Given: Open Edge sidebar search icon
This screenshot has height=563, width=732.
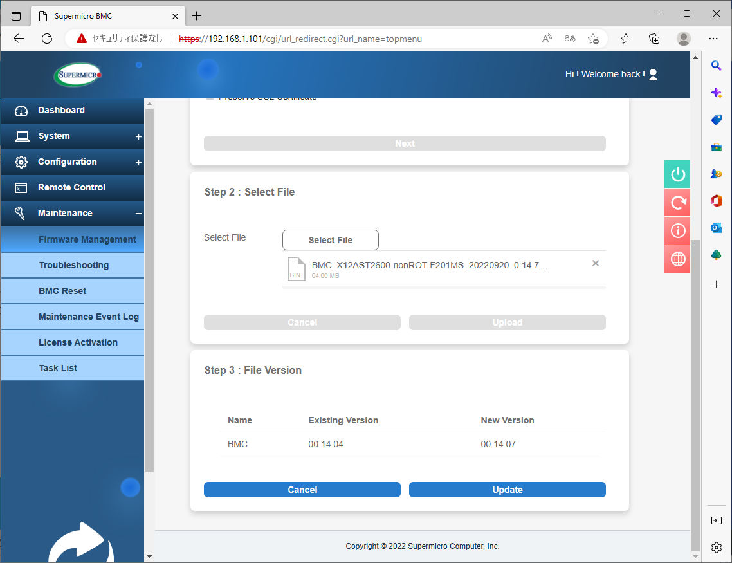Looking at the screenshot, I should coord(716,66).
